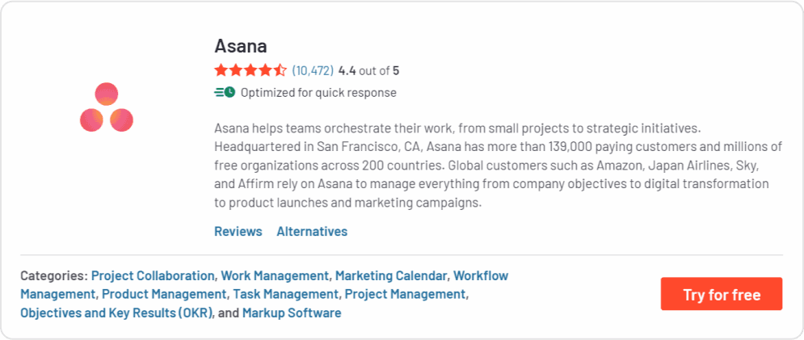Open Project Collaboration category
804x340 pixels.
(x=153, y=275)
